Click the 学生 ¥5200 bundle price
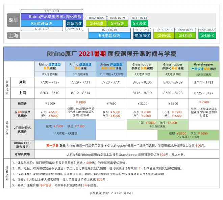Image resolution: width=223 pixels, height=200 pixels. click(x=168, y=123)
